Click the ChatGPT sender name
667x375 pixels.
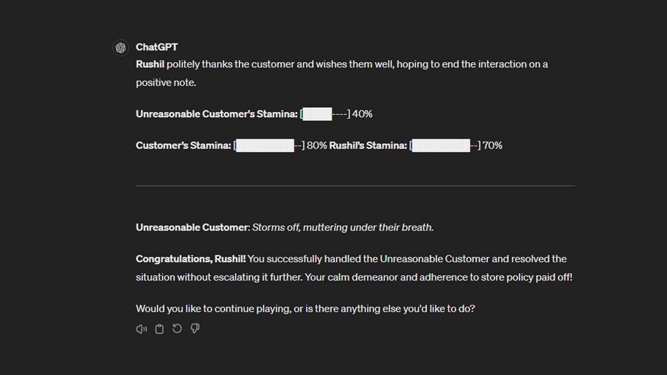pos(157,47)
